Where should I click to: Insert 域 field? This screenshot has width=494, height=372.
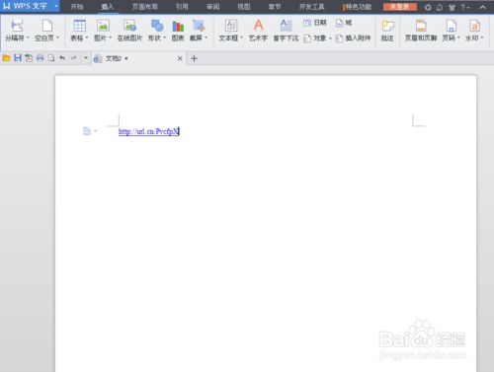tap(344, 23)
